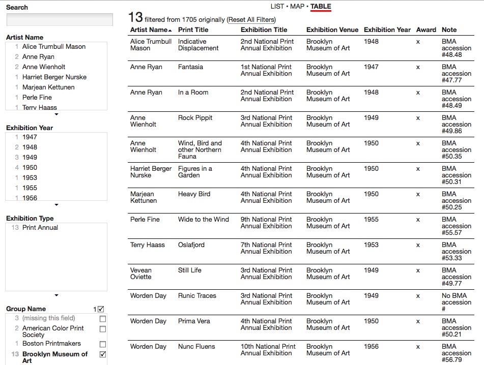The height and width of the screenshot is (365, 484).
Task: Click the Nunc Fluens print title
Action: pos(196,347)
